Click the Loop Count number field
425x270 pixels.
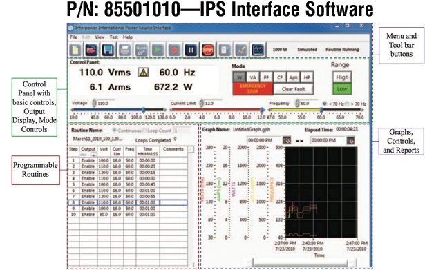point(181,131)
